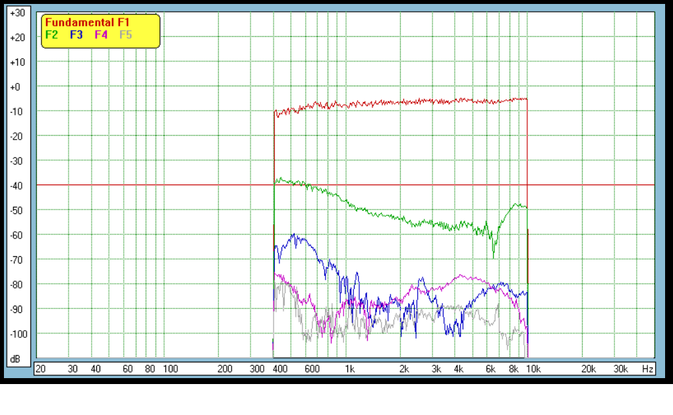Screen dimensions: 673x415
Task: Click the dB unit label
Action: [15, 359]
